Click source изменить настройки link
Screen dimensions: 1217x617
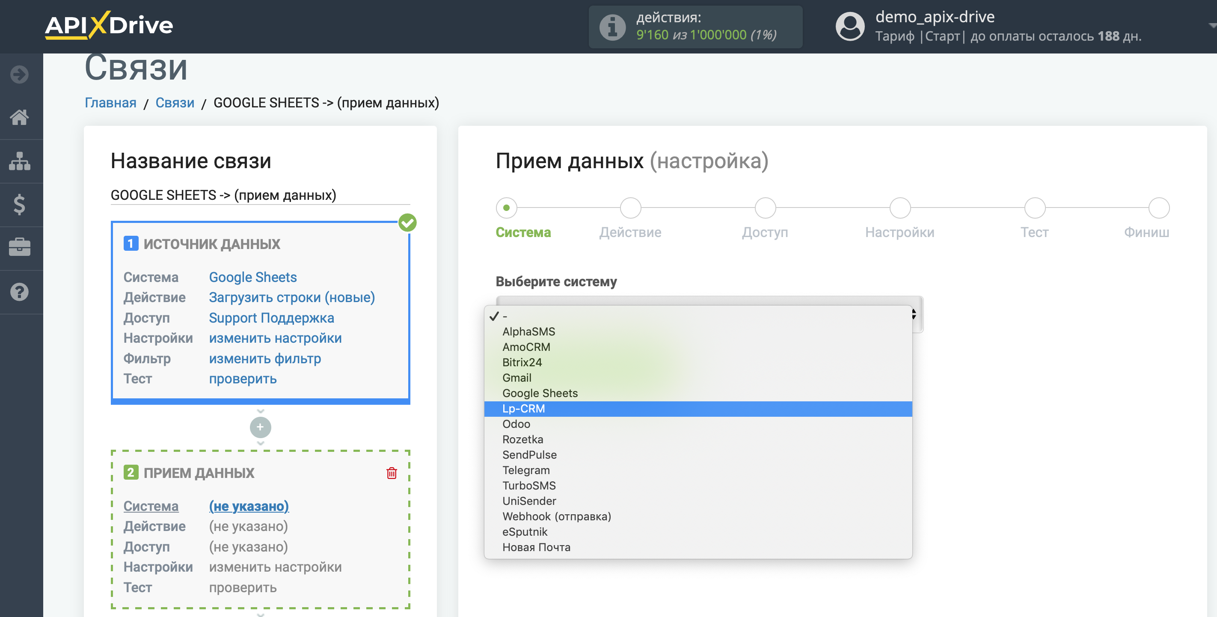[x=276, y=338]
